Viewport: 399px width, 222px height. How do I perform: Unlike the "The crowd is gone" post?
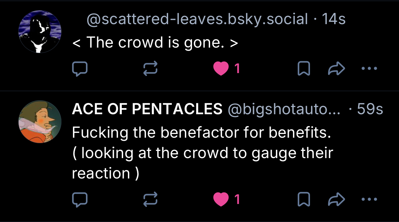[221, 69]
